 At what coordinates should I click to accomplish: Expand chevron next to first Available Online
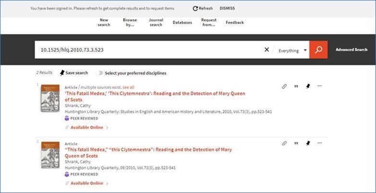point(107,128)
